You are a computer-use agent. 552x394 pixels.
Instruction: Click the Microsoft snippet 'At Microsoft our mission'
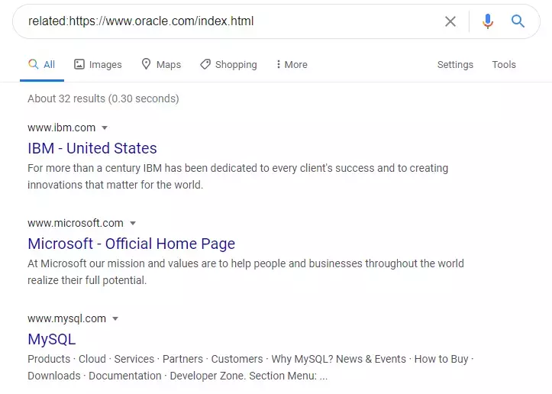click(246, 272)
